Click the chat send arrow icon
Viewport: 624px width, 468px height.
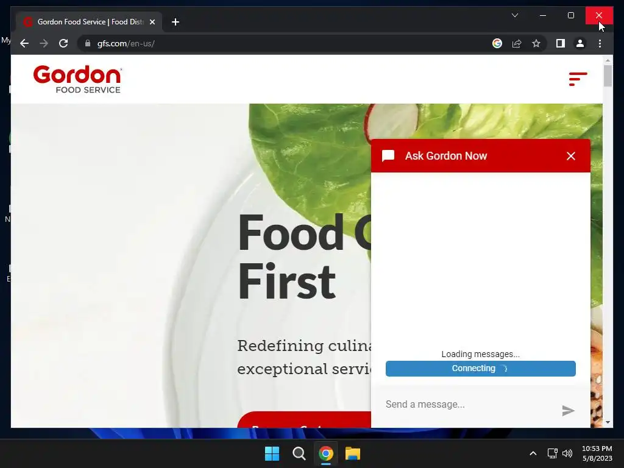(x=568, y=410)
